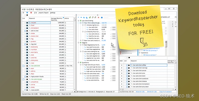This screenshot has width=199, height=101.
Task: Click the Does a camera * link
Action: 151,55
